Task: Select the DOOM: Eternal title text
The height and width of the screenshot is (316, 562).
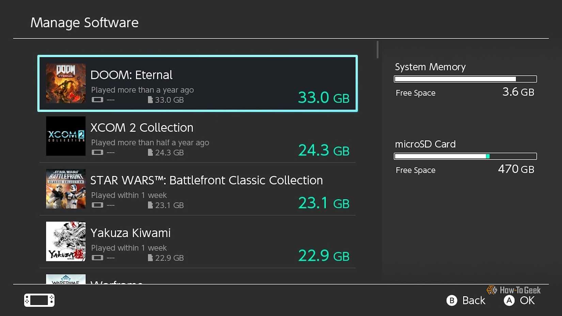Action: click(131, 75)
